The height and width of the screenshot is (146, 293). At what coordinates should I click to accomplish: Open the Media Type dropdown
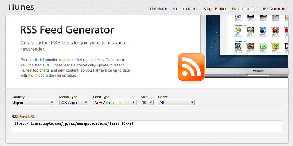point(74,103)
